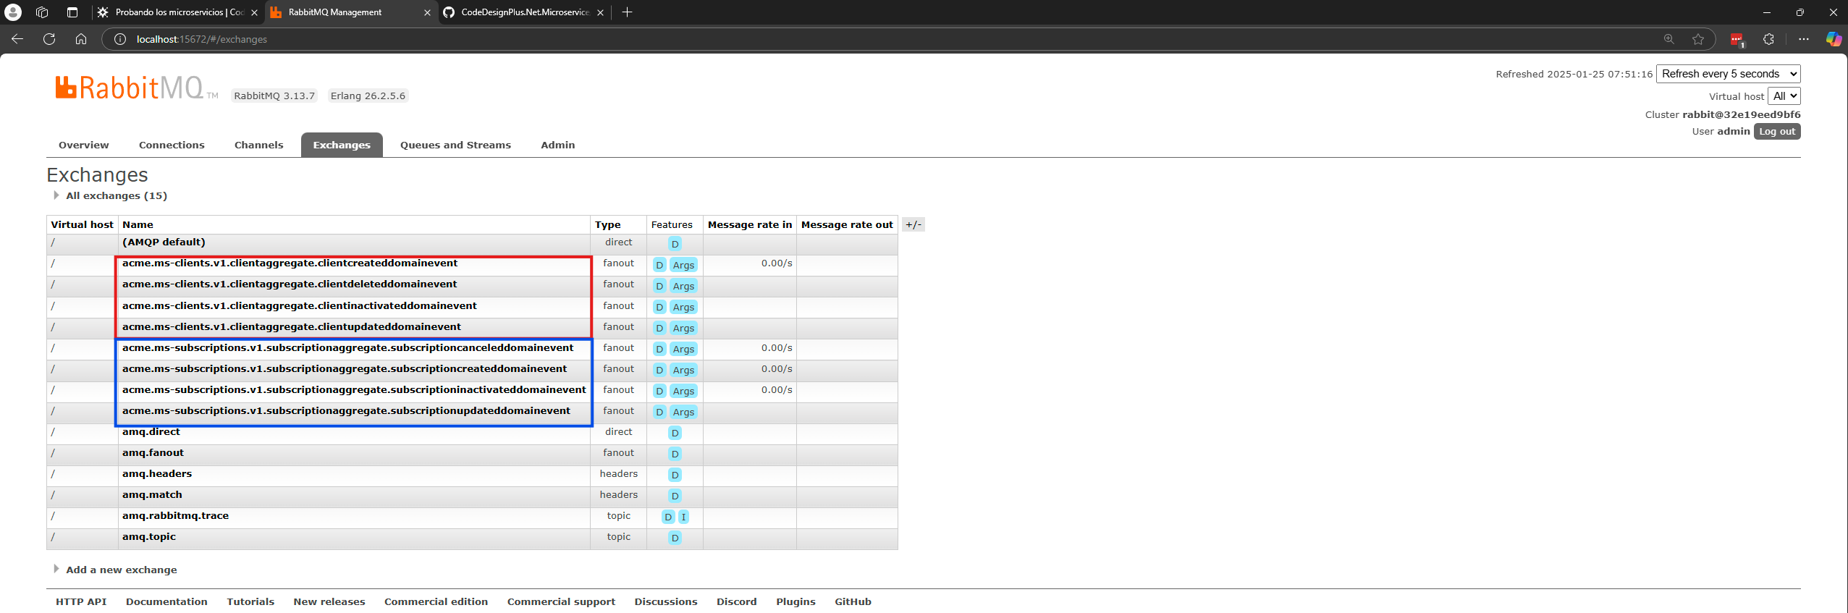Viewport: 1848px width, 613px height.
Task: Open the amq.fanout exchange
Action: click(153, 452)
